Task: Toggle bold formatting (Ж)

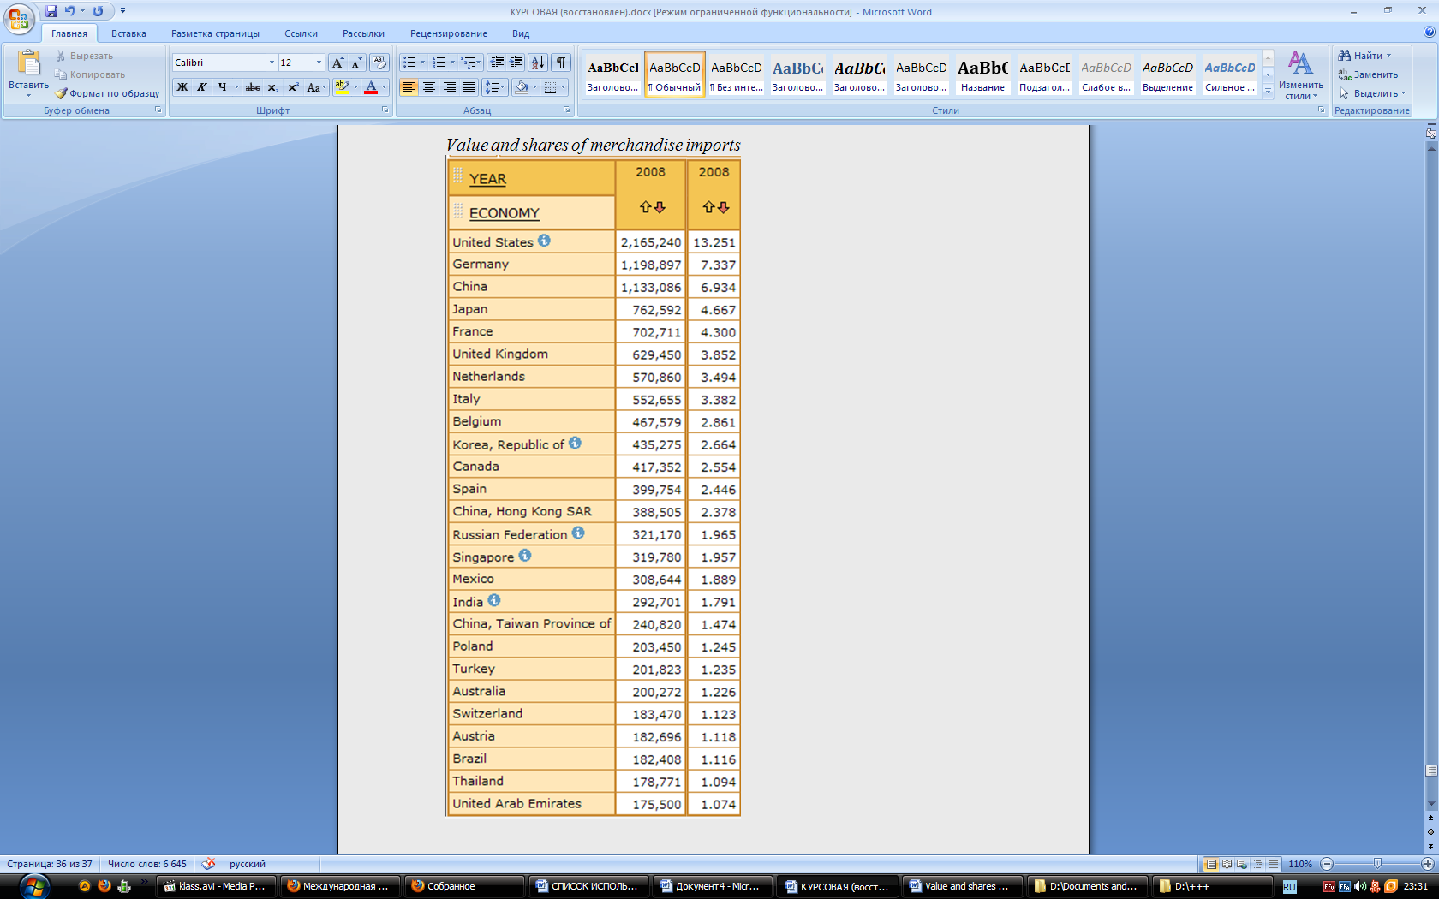Action: [x=182, y=87]
